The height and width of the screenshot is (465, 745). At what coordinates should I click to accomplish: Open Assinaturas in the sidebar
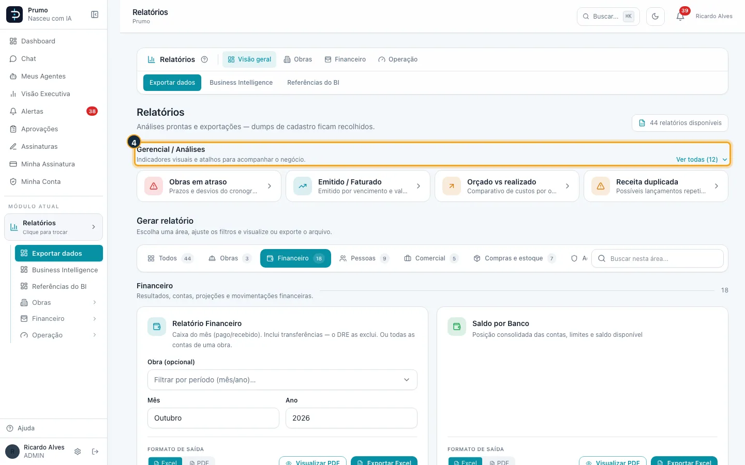point(54,147)
